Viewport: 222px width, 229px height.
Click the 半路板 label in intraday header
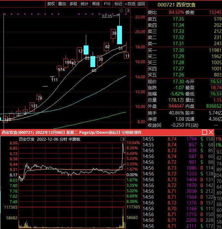tap(74, 139)
